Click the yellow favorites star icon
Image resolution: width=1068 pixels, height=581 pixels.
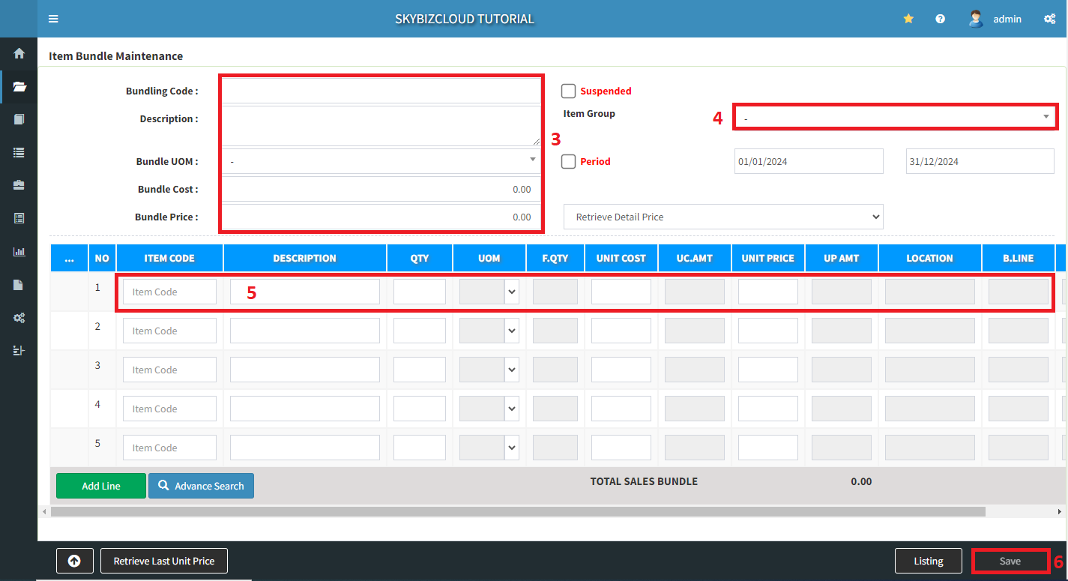tap(908, 19)
